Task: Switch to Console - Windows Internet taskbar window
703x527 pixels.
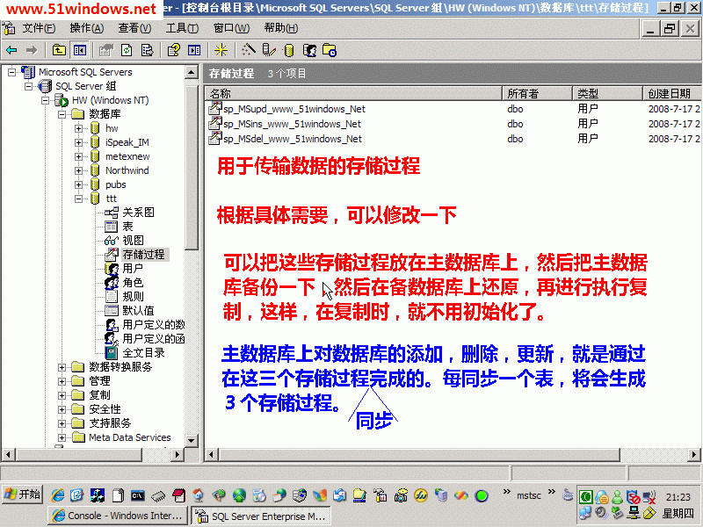Action: (118, 516)
